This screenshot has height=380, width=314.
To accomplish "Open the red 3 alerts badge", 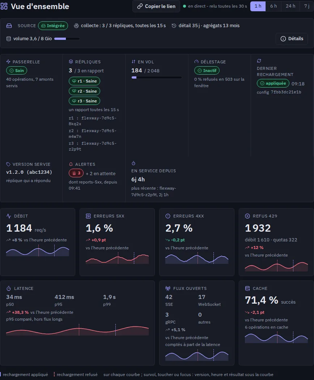I will (76, 173).
